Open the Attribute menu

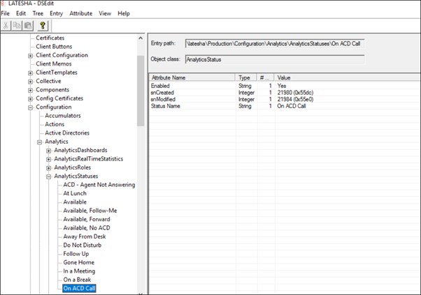pyautogui.click(x=80, y=13)
